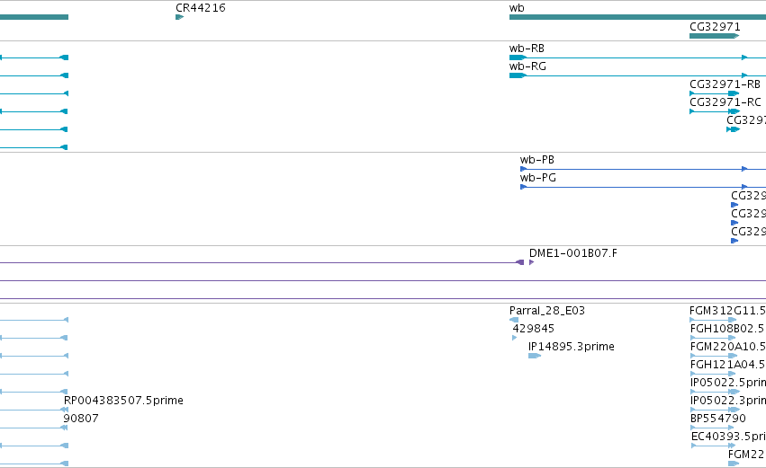Pick the CG32971-RC transcript
The width and height of the screenshot is (766, 468).
click(714, 111)
